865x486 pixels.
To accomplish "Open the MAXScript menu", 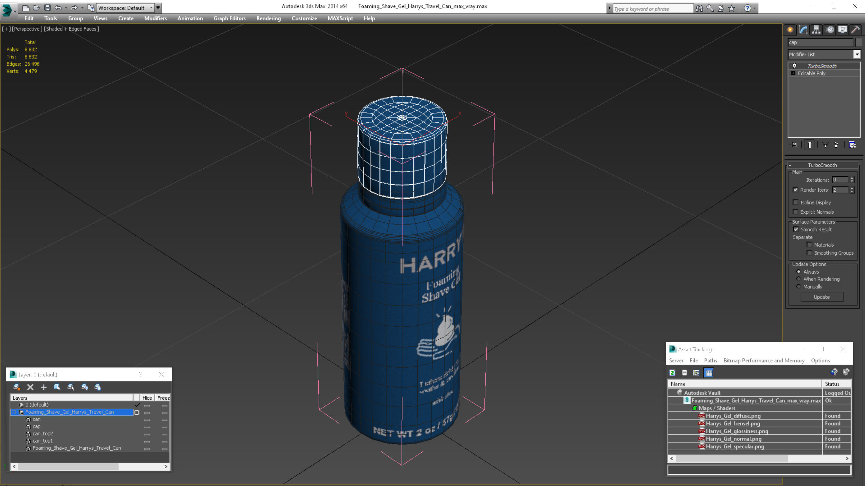I will click(x=340, y=18).
